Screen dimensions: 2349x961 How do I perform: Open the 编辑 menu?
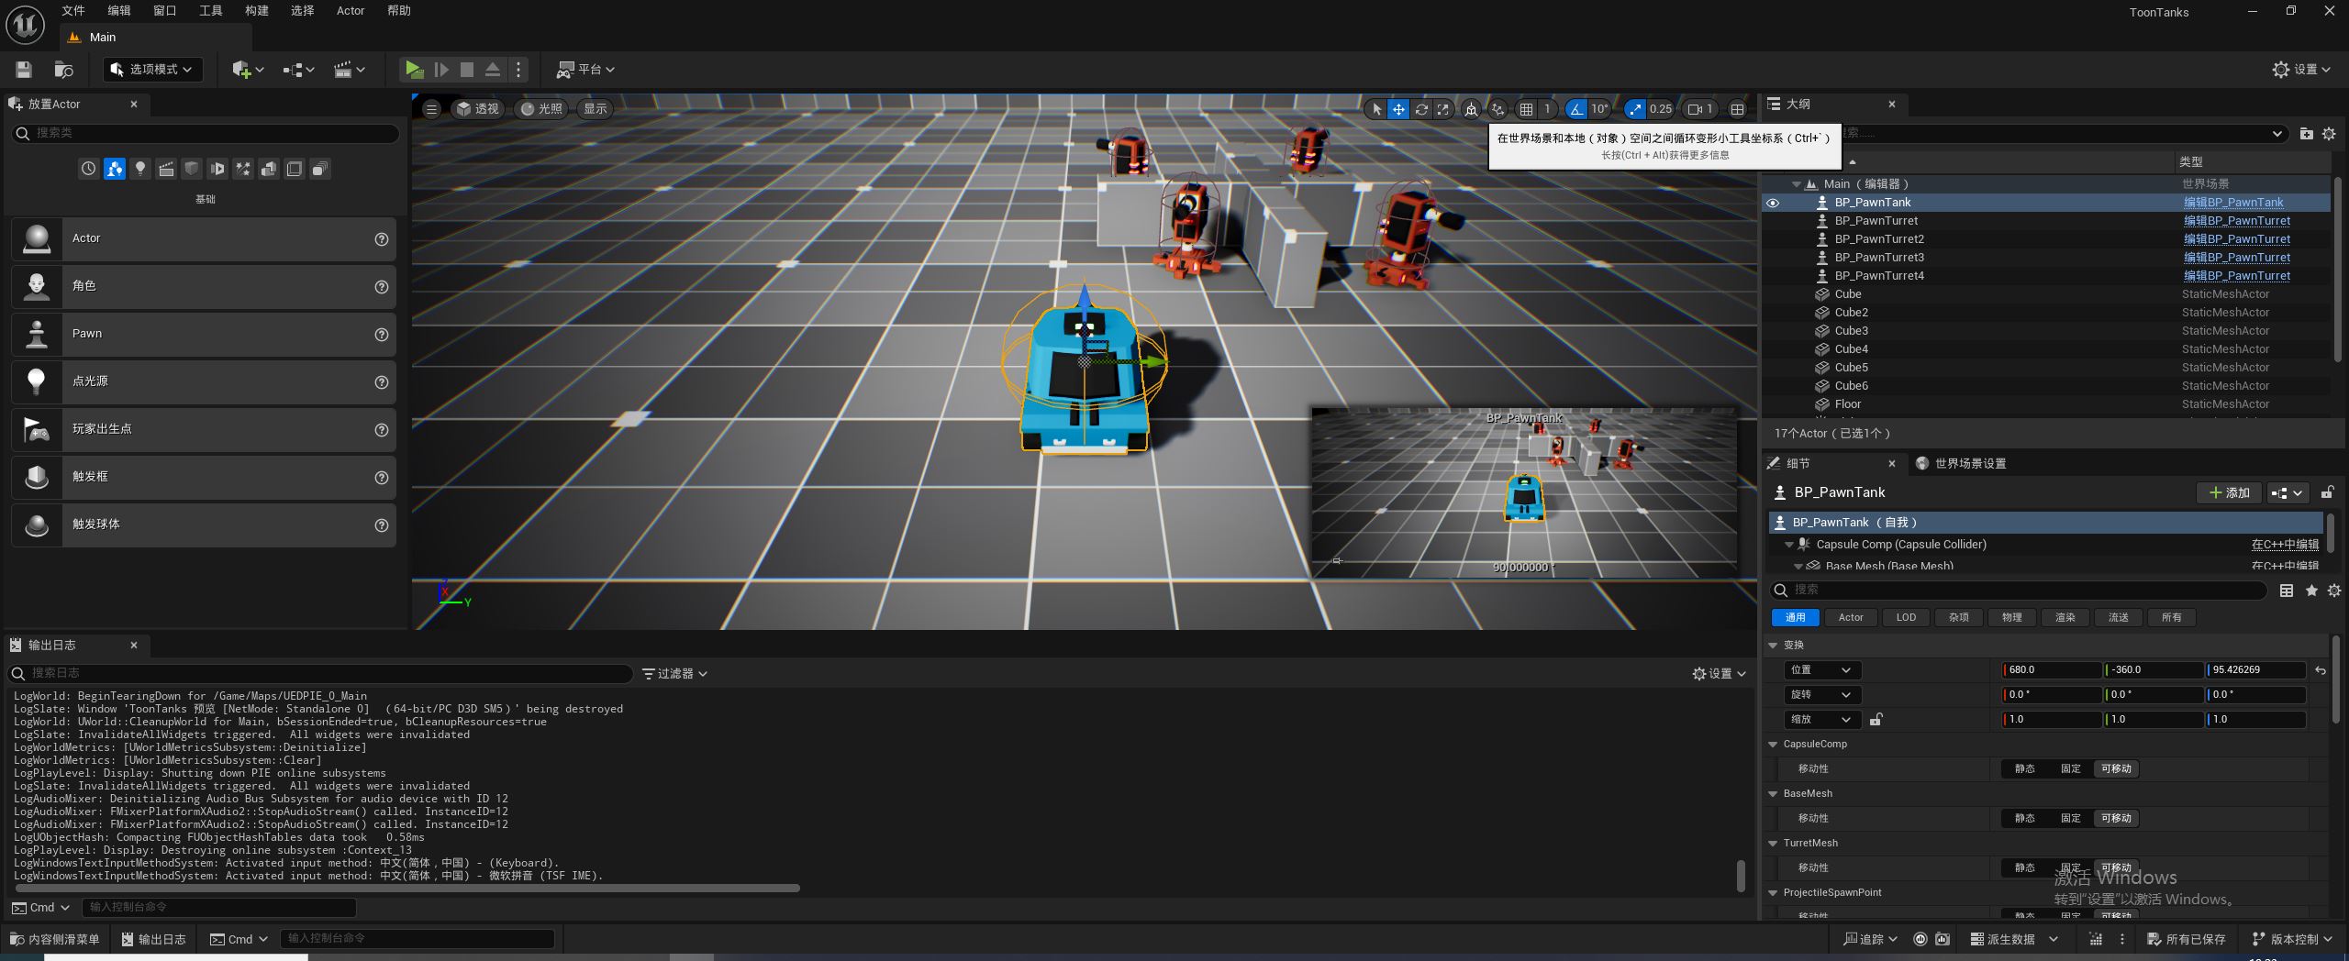(x=119, y=11)
